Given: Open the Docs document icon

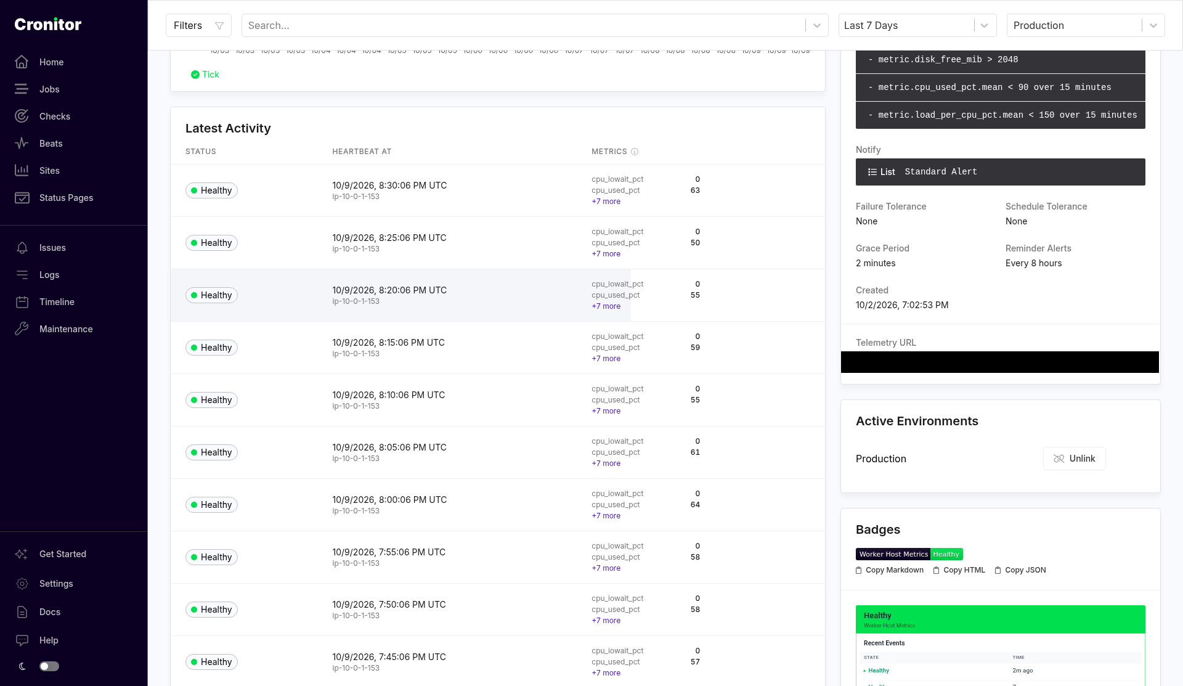Looking at the screenshot, I should [22, 612].
